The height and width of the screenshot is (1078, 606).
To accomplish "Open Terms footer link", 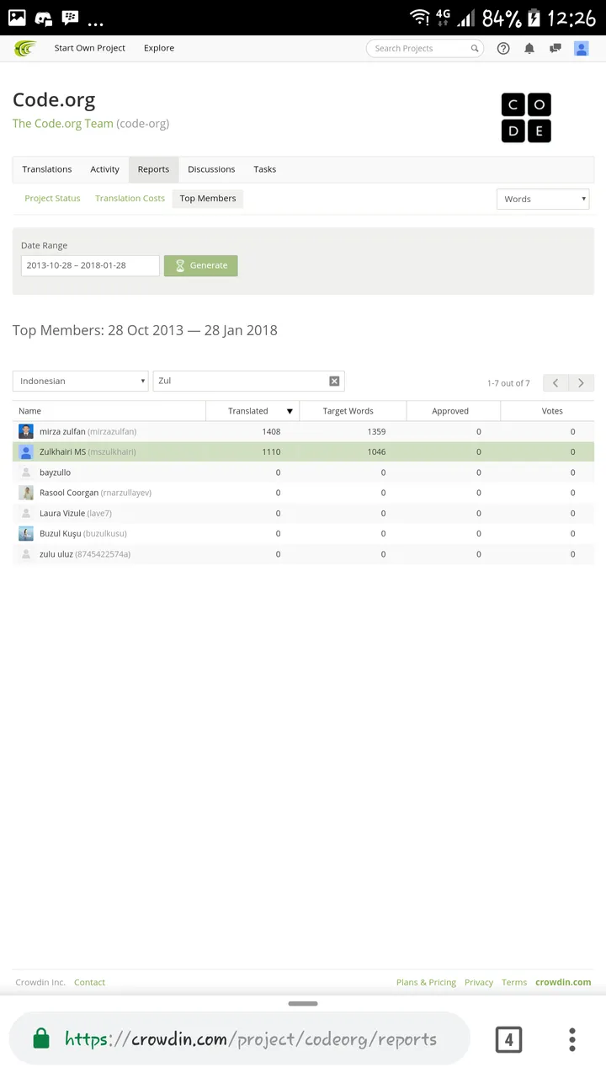I will [514, 982].
